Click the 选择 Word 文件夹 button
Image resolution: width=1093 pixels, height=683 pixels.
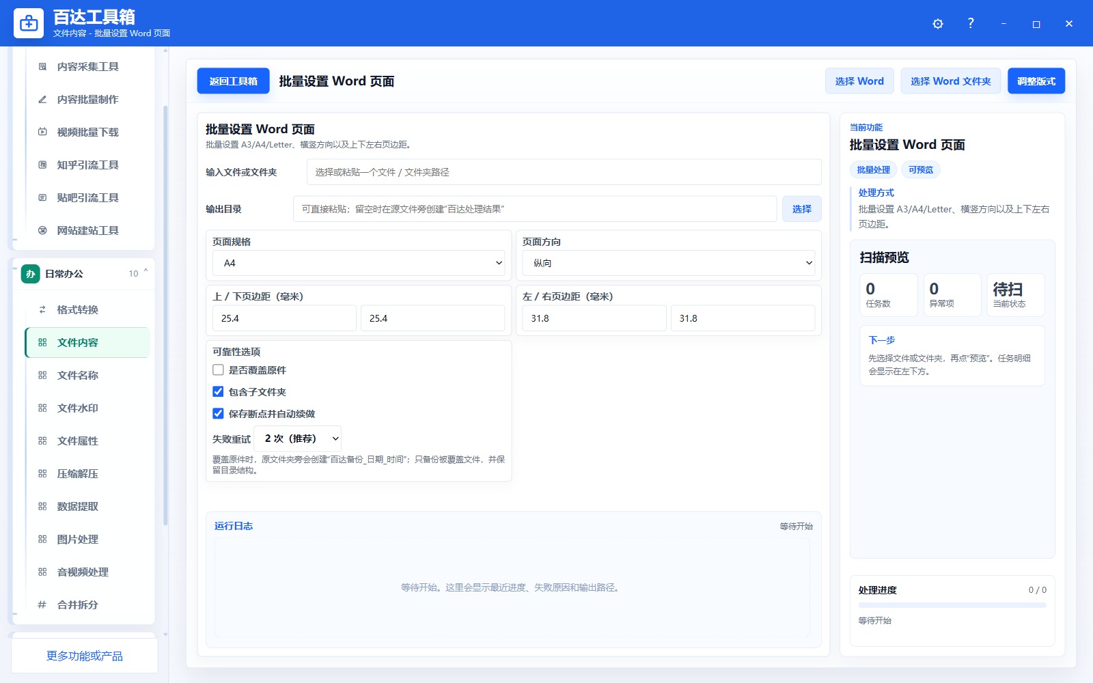click(x=950, y=81)
